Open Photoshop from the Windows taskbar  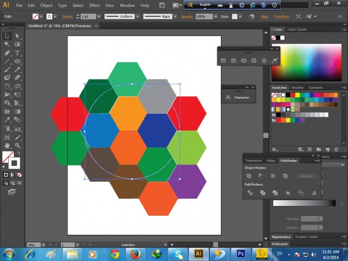tap(240, 253)
